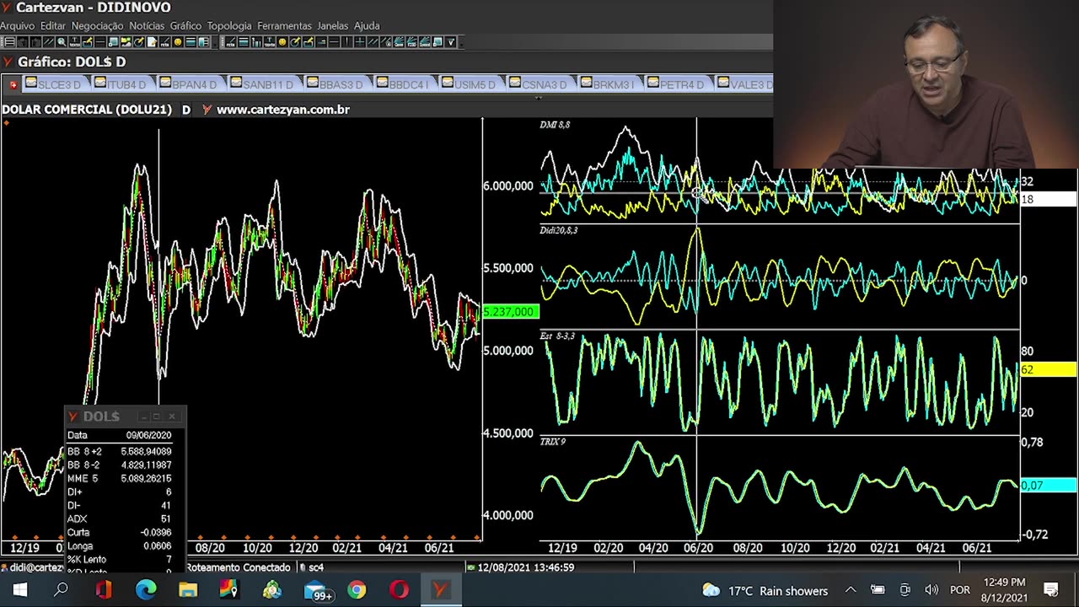Open Chrome from the taskbar

point(357,590)
